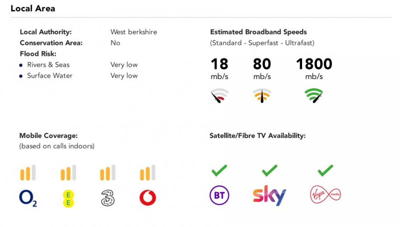Click the signal bars above Vodafone

(x=148, y=173)
